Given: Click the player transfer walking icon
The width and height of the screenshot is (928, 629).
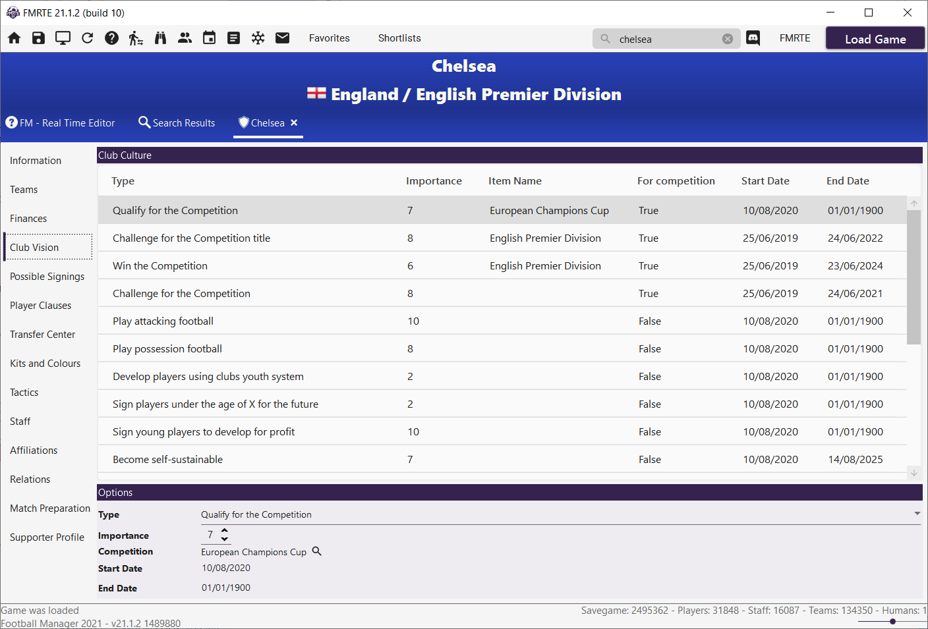Looking at the screenshot, I should coord(136,38).
